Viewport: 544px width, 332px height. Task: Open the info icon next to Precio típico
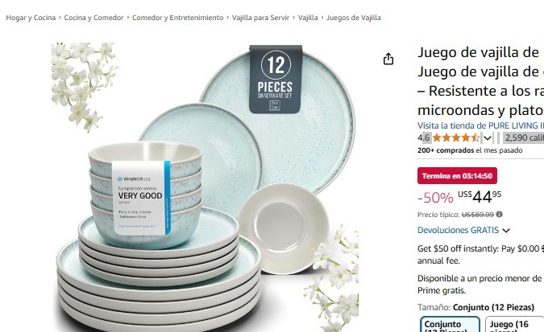(499, 215)
